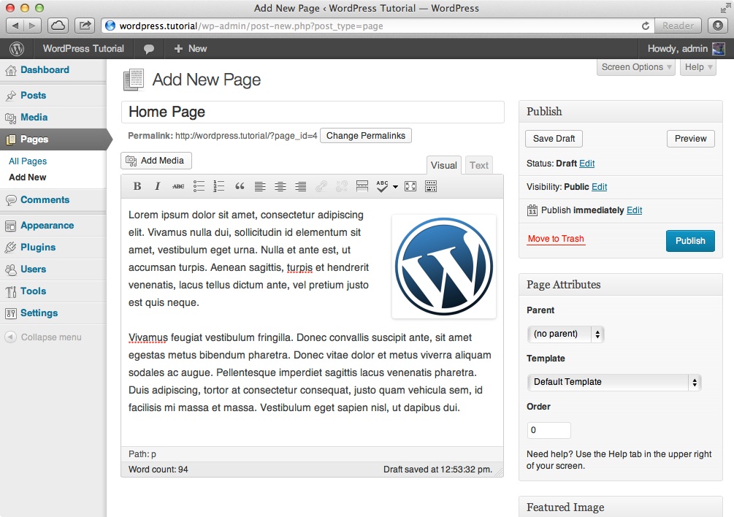Go to All Pages
The image size is (734, 517).
click(28, 161)
